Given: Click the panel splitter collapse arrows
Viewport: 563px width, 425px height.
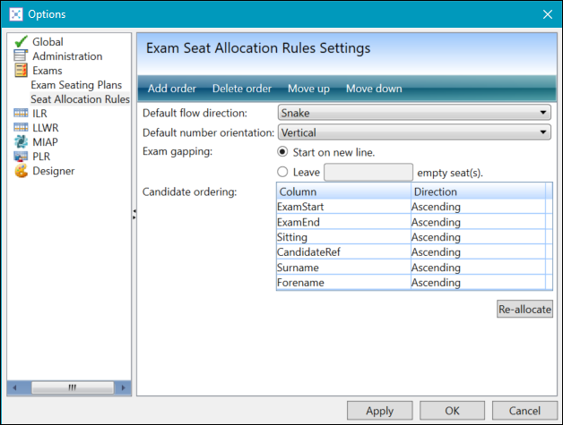Looking at the screenshot, I should [134, 214].
